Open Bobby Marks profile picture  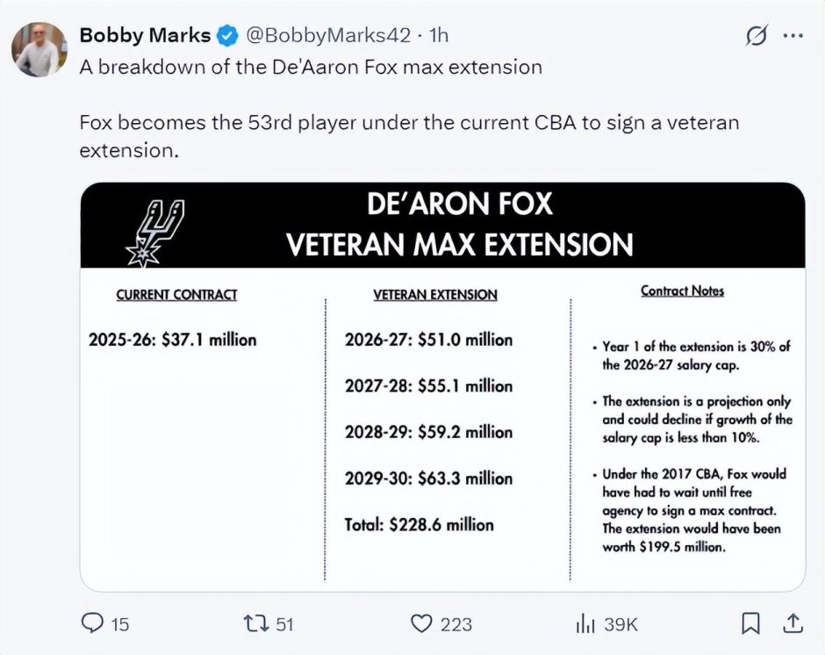(39, 50)
